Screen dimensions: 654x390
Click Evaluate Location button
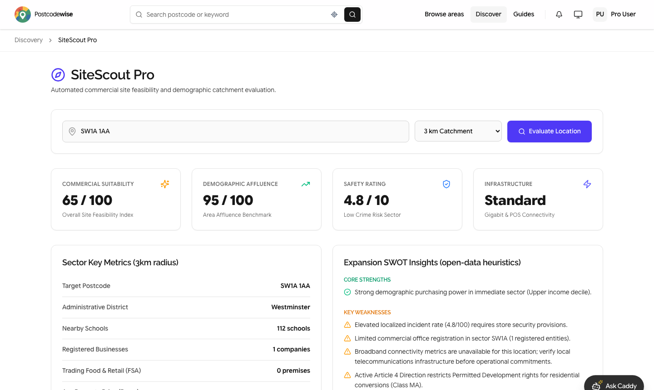[x=550, y=132]
